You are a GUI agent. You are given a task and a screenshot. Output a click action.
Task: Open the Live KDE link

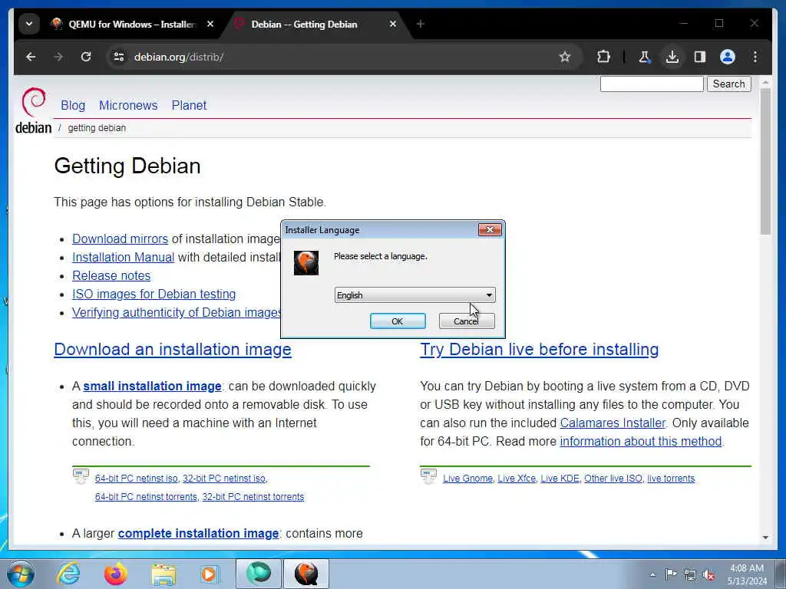tap(560, 479)
